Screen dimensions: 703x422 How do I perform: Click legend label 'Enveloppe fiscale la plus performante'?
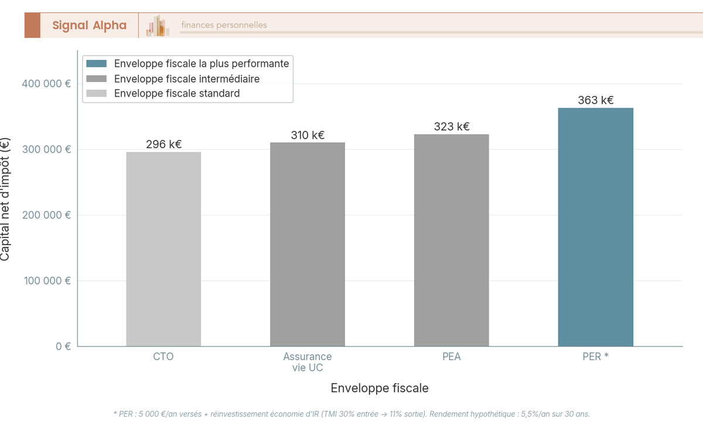(x=202, y=63)
